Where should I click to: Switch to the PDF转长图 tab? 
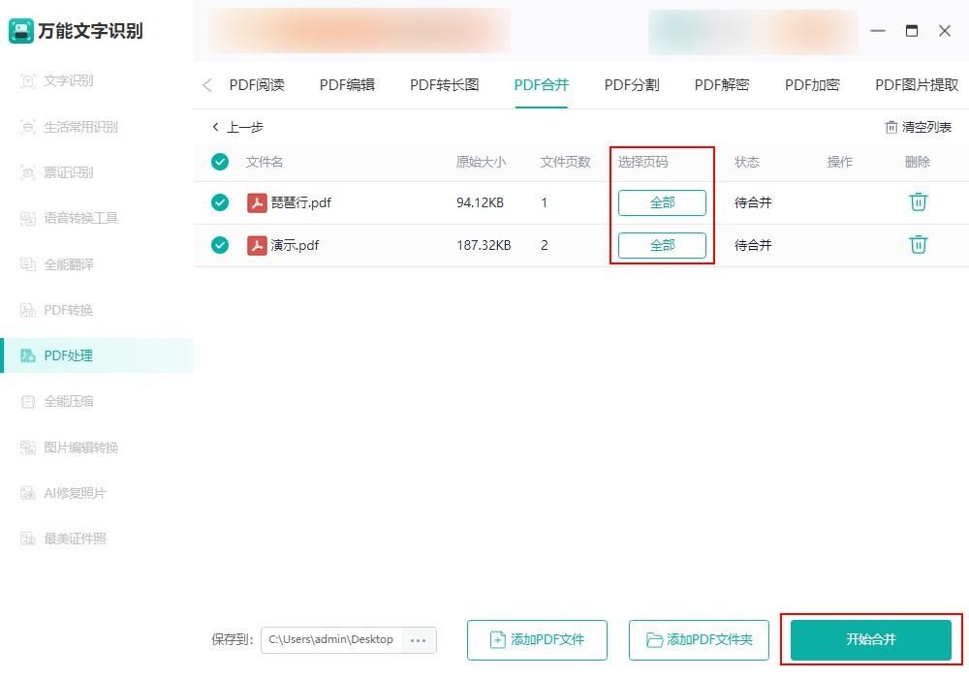coord(445,85)
